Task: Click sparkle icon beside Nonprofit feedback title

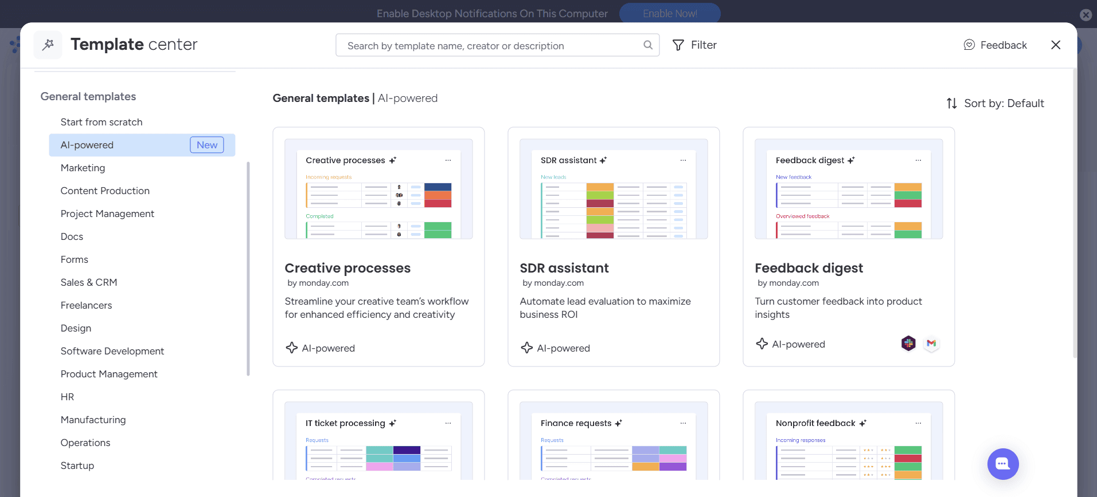Action: [863, 423]
